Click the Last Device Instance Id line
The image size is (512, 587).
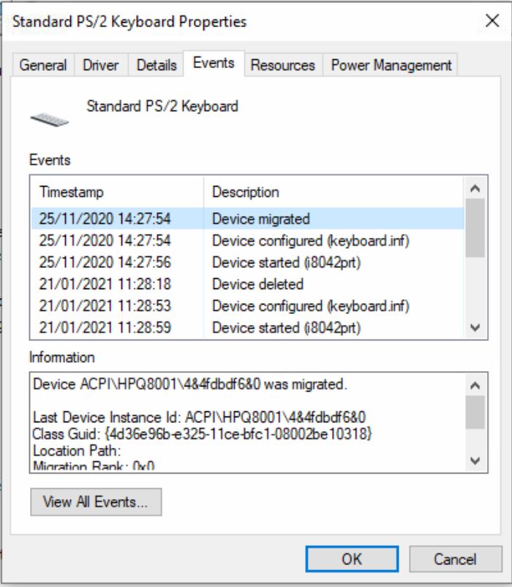(200, 417)
